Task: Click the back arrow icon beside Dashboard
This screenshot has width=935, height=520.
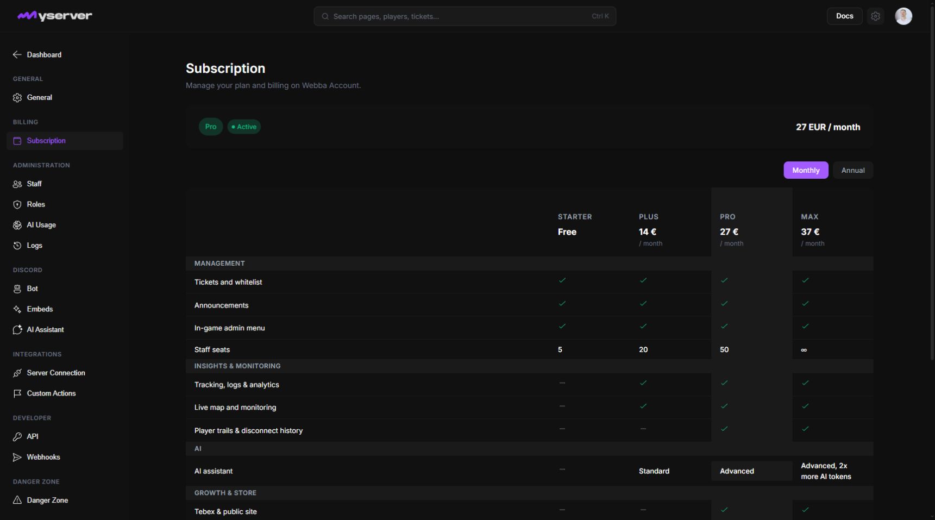Action: (x=17, y=55)
